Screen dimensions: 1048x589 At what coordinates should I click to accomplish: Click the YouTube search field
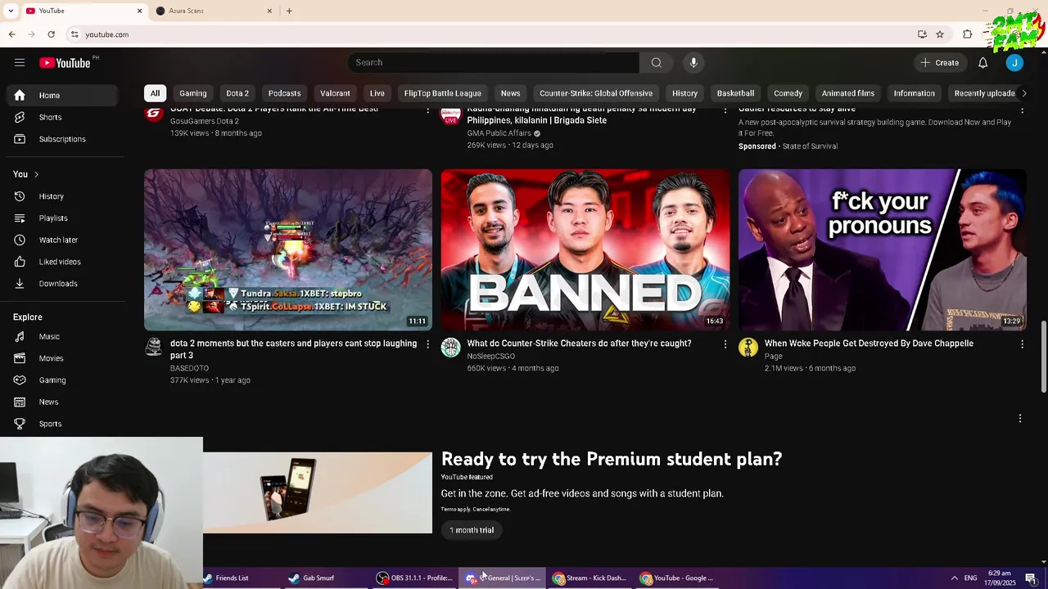(x=494, y=63)
